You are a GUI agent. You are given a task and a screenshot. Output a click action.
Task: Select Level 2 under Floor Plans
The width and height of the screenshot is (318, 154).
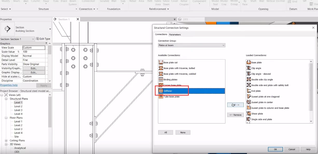(x=18, y=125)
